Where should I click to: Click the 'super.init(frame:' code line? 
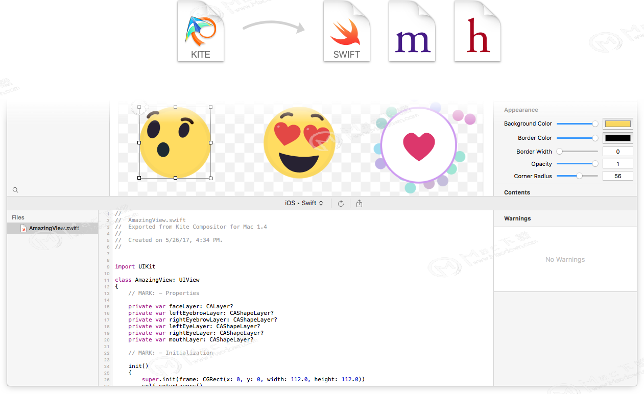[x=253, y=380]
